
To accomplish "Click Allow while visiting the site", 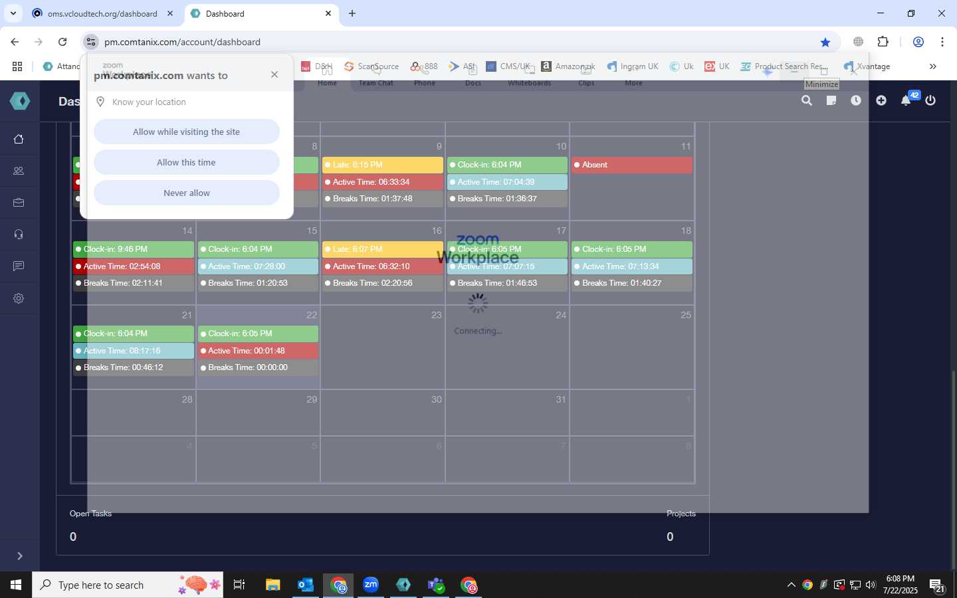I will tap(186, 132).
